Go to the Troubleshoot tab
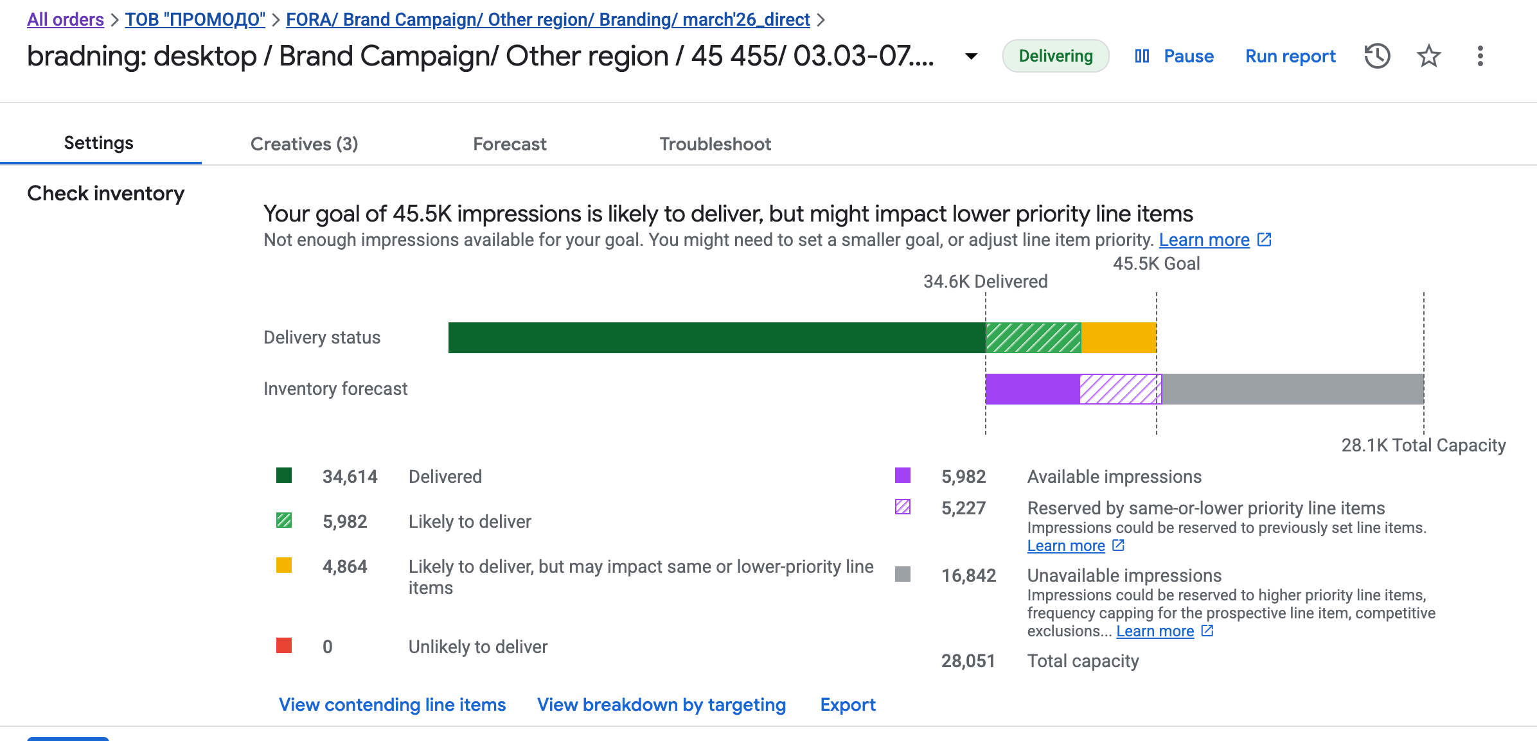Image resolution: width=1537 pixels, height=741 pixels. click(715, 144)
